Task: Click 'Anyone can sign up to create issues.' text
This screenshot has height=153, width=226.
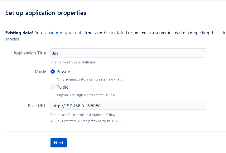Action: click(86, 95)
